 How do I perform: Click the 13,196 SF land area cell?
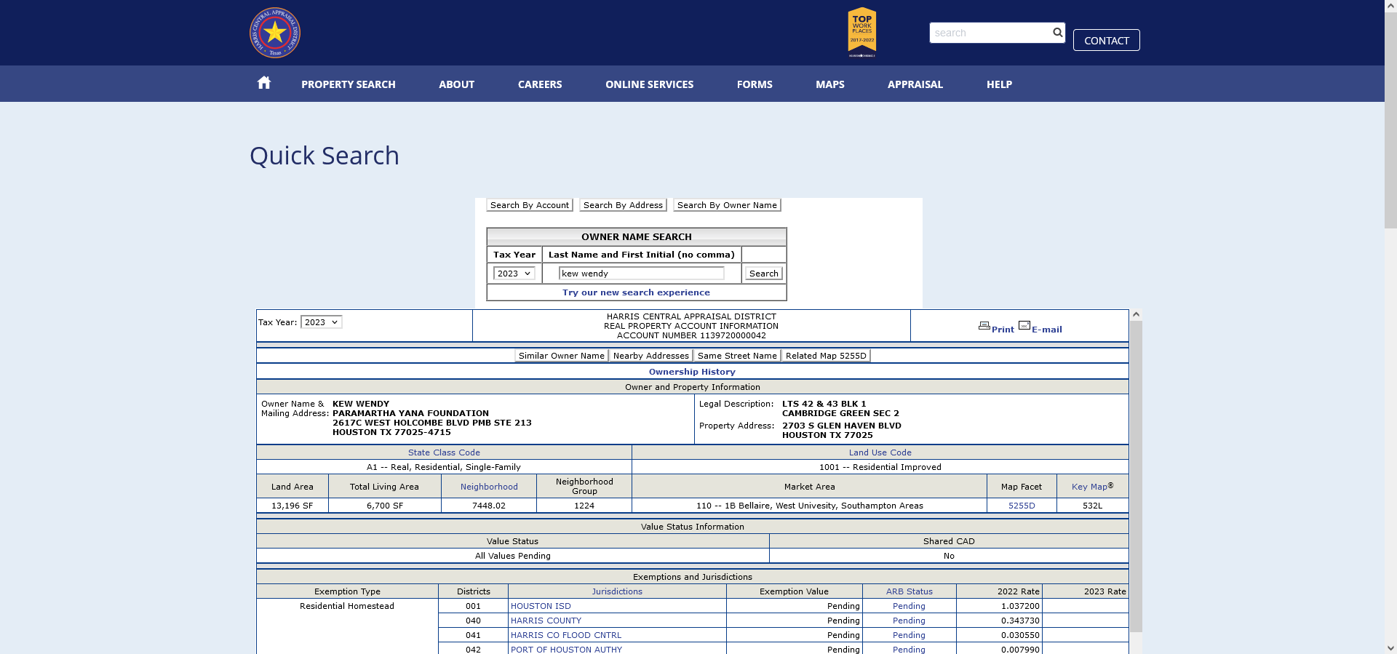tap(292, 506)
